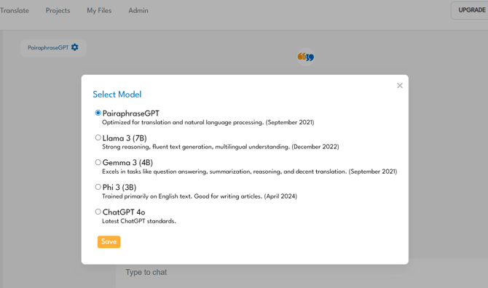Focus the Type to chat field
488x288 pixels.
302,273
